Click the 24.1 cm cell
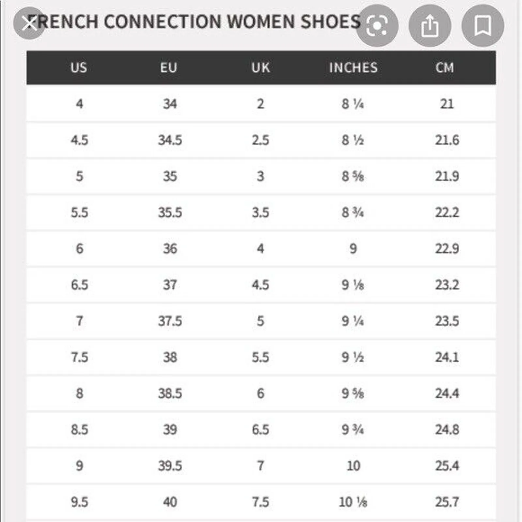 (447, 358)
